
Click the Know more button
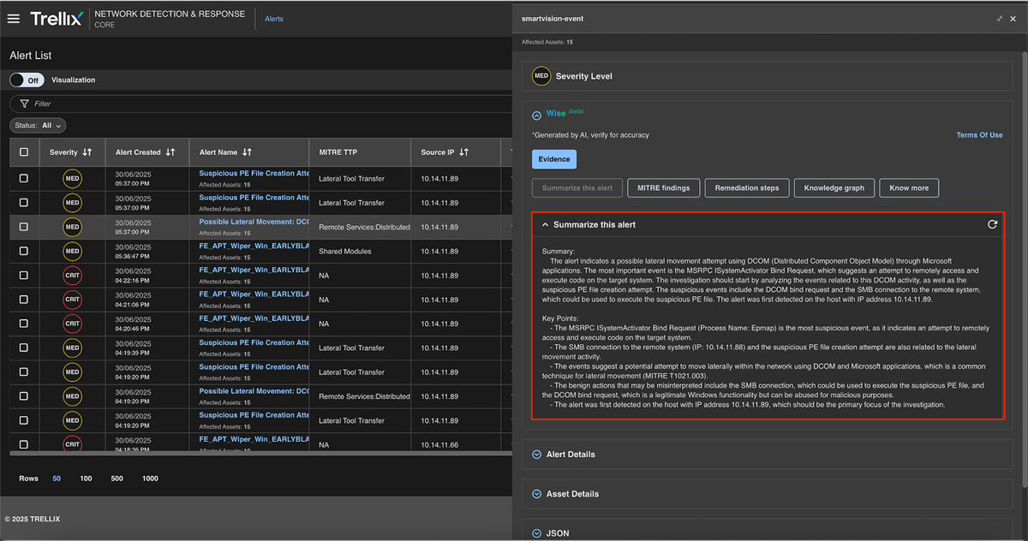point(909,187)
